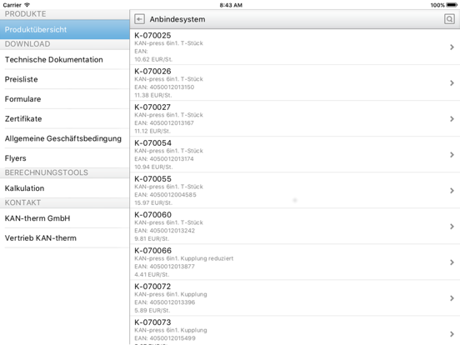Click the 4.41 EUR/St. price

point(152,275)
